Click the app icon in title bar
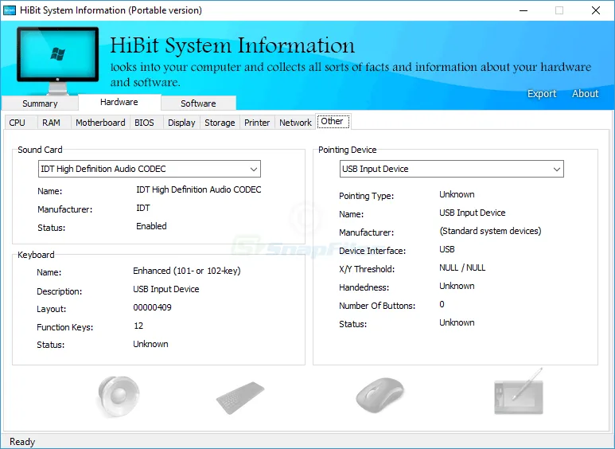This screenshot has width=615, height=449. pos(10,10)
